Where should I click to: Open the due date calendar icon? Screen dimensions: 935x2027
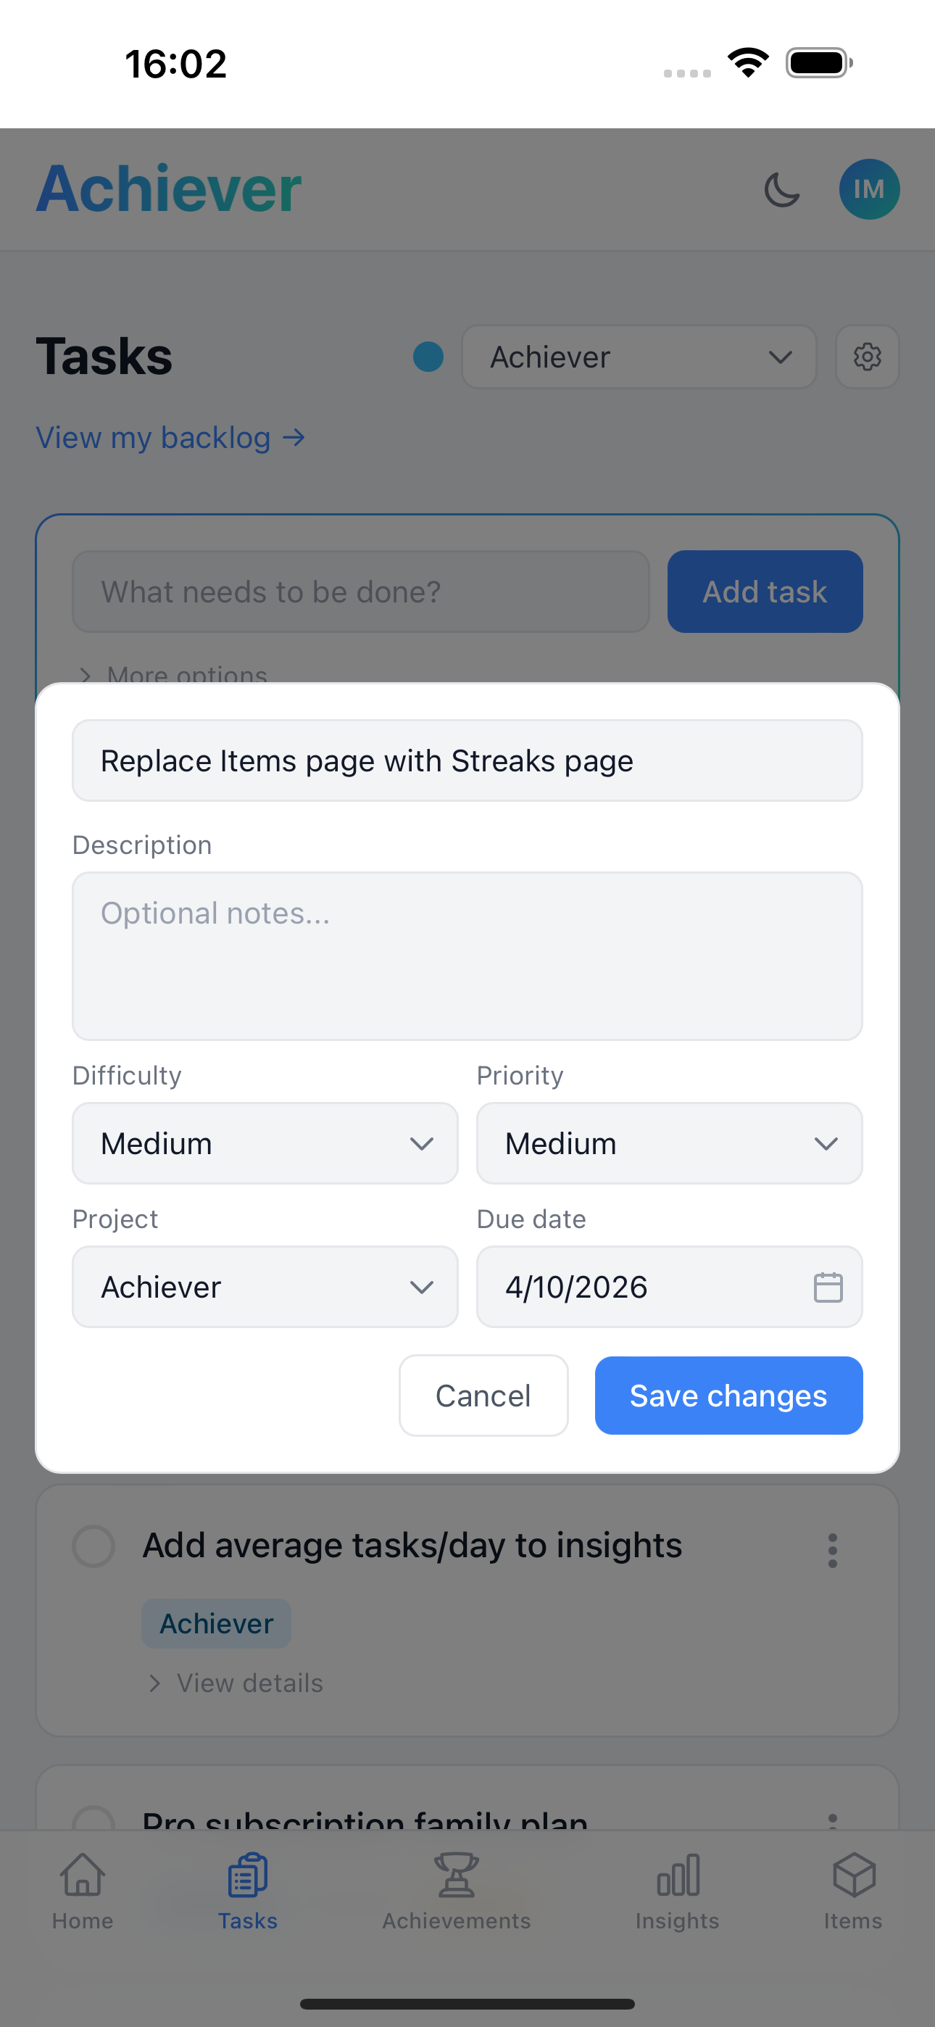point(827,1288)
